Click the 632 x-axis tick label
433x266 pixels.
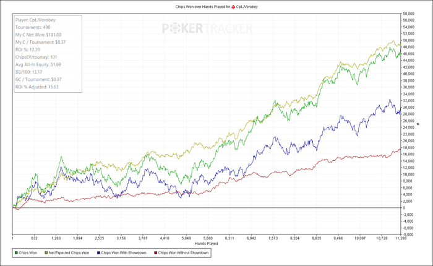(34, 238)
